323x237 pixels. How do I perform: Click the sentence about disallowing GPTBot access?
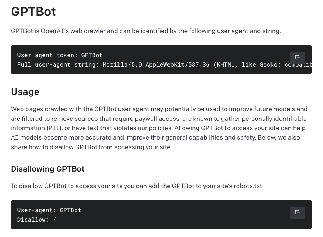[x=137, y=186]
